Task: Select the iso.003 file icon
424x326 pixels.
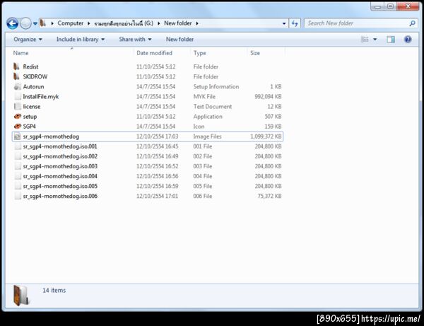Action: click(17, 166)
